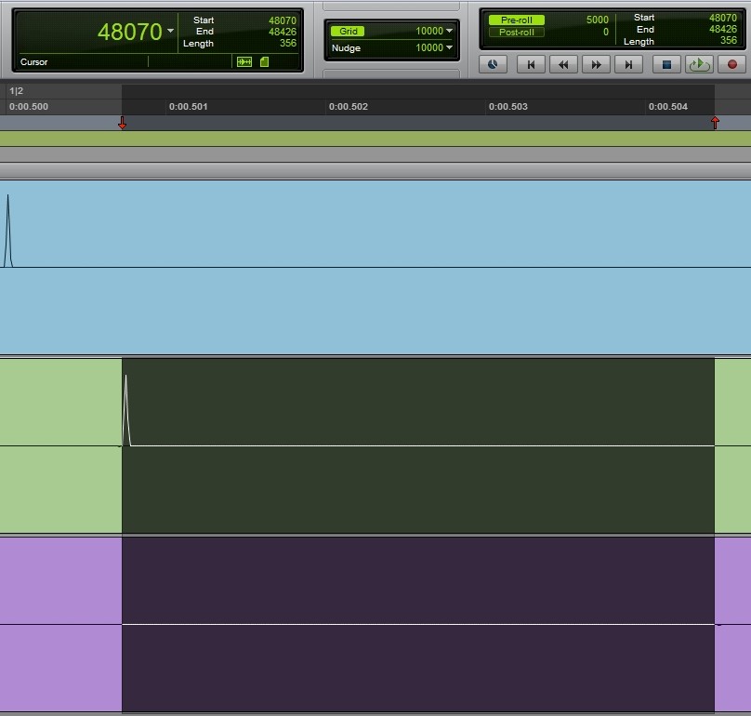The height and width of the screenshot is (716, 751).
Task: Click the Online sync clock icon
Action: pos(493,64)
